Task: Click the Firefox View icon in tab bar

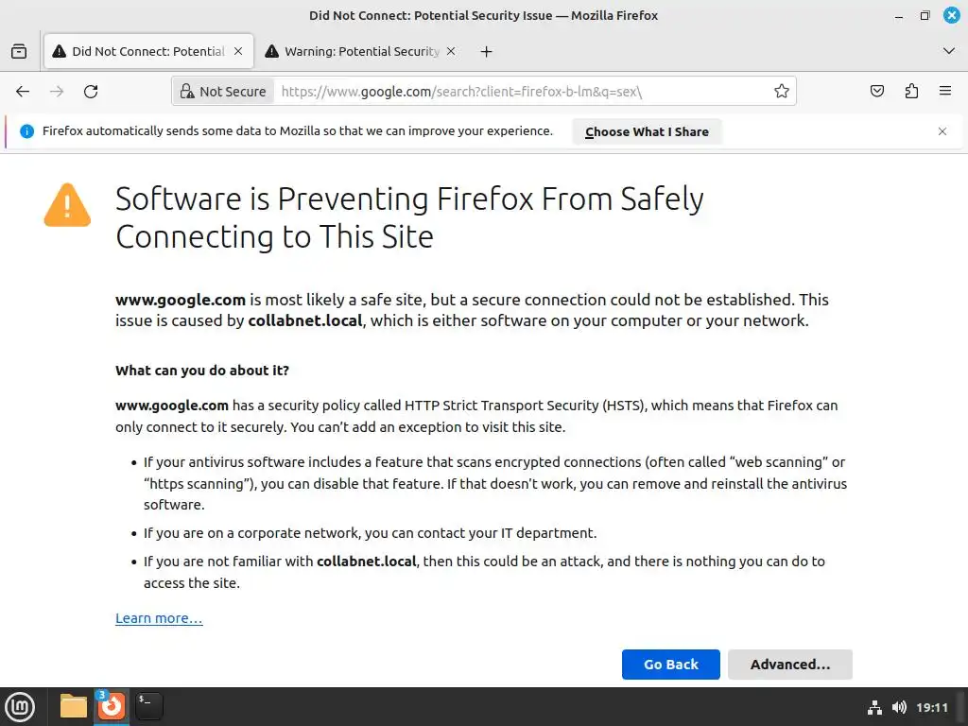Action: pos(19,51)
